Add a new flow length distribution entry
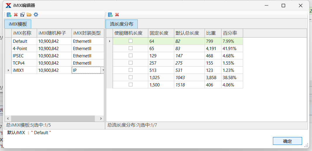This screenshot has height=151, width=312. 110,15
